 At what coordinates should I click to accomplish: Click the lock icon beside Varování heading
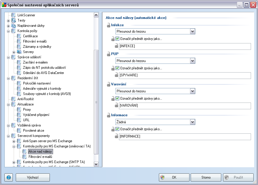tap(108, 84)
